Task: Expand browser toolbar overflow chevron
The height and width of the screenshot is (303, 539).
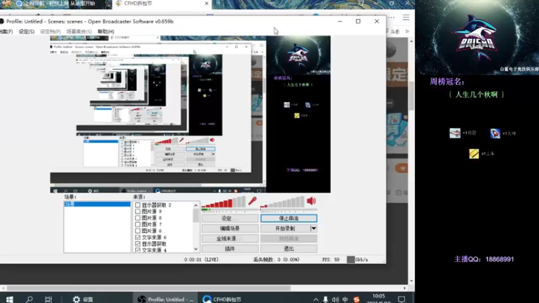Action: click(408, 31)
